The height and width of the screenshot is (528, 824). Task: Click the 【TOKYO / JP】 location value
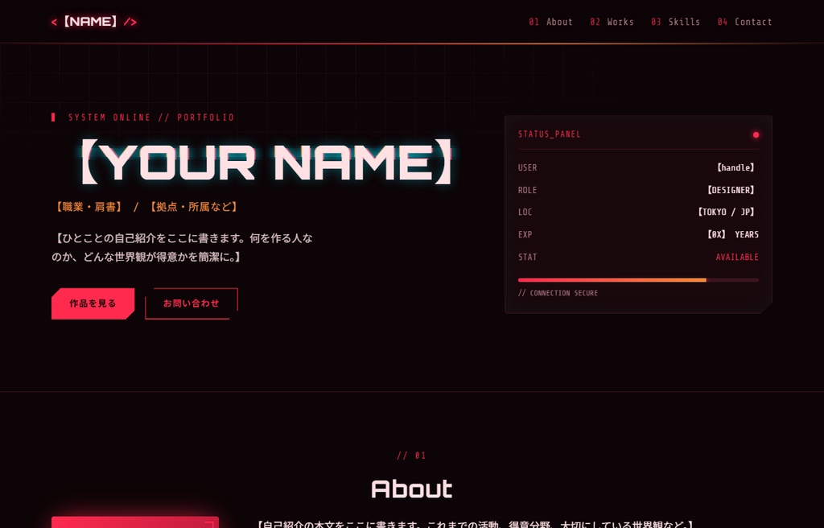pyautogui.click(x=727, y=212)
